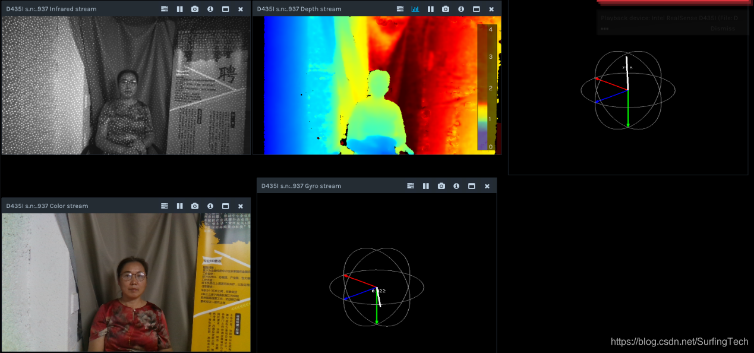Close the Infrared stream window
The image size is (754, 353).
click(241, 9)
